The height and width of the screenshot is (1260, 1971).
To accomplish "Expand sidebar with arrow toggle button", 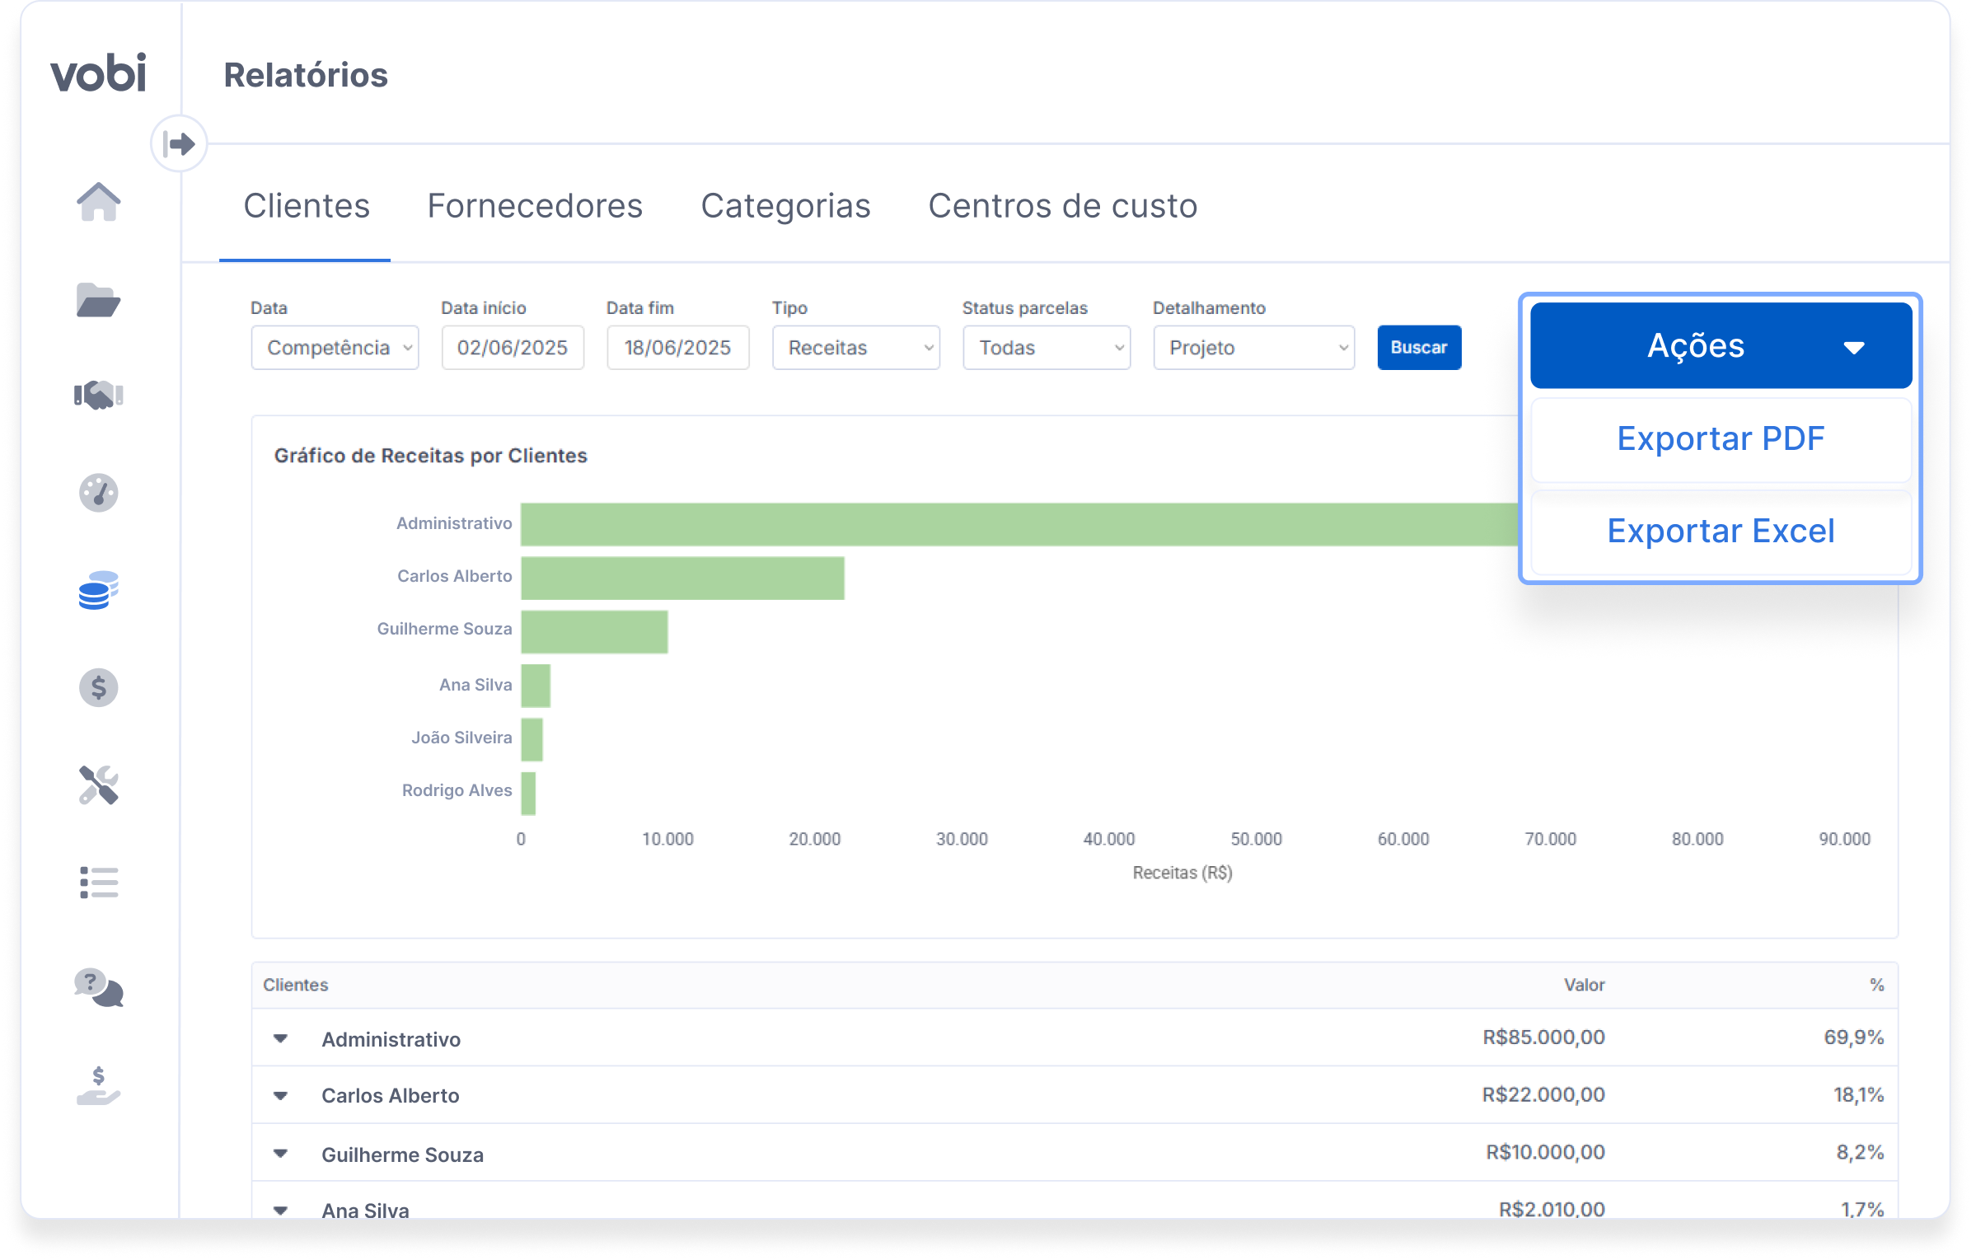I will [x=179, y=144].
